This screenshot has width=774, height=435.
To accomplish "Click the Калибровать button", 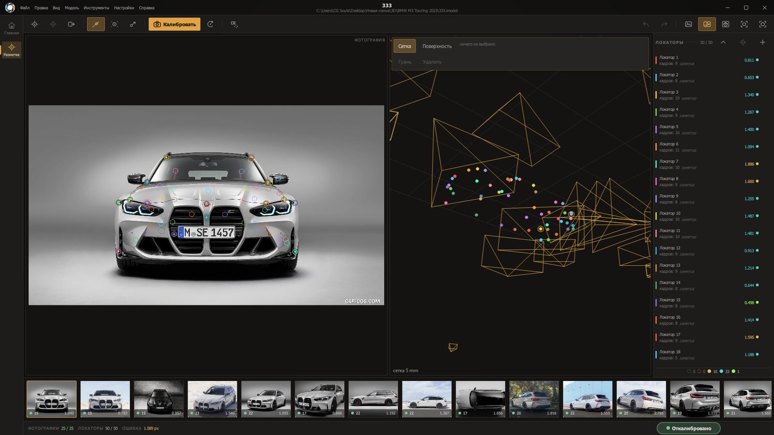I will click(x=175, y=24).
